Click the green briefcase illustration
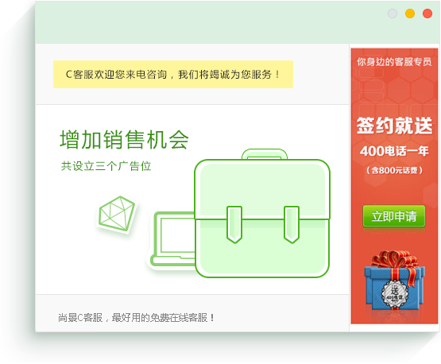 point(262,213)
